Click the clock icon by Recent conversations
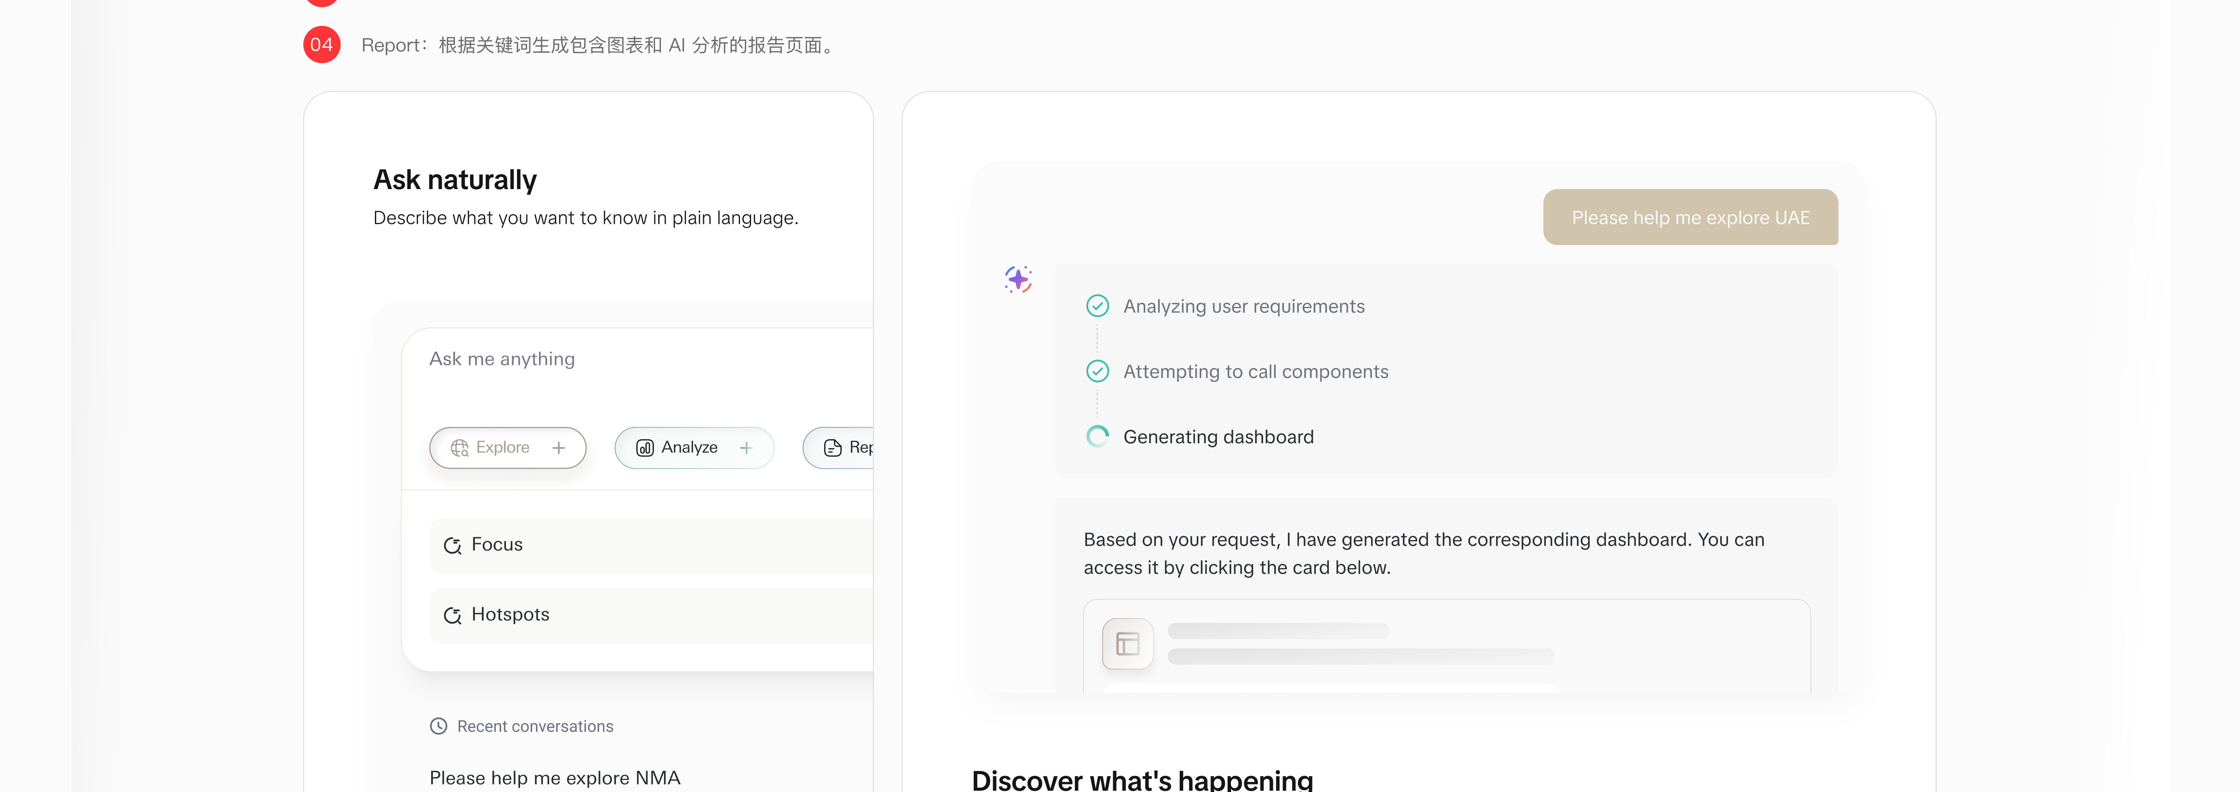Viewport: 2240px width, 792px height. [x=438, y=726]
